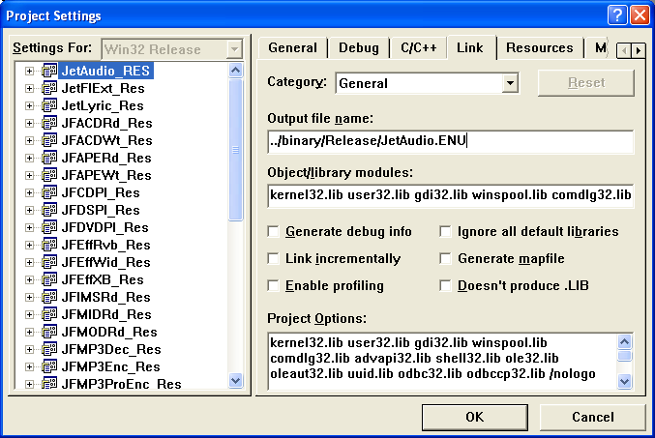Click the JFDSPl_Res project icon

point(49,210)
